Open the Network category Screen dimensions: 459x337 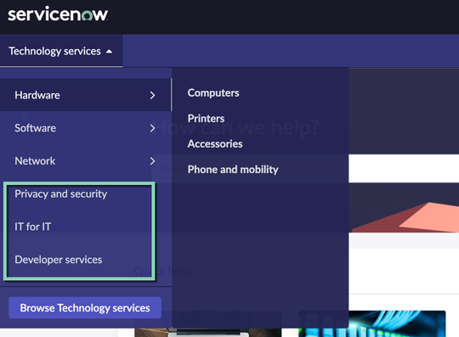86,160
